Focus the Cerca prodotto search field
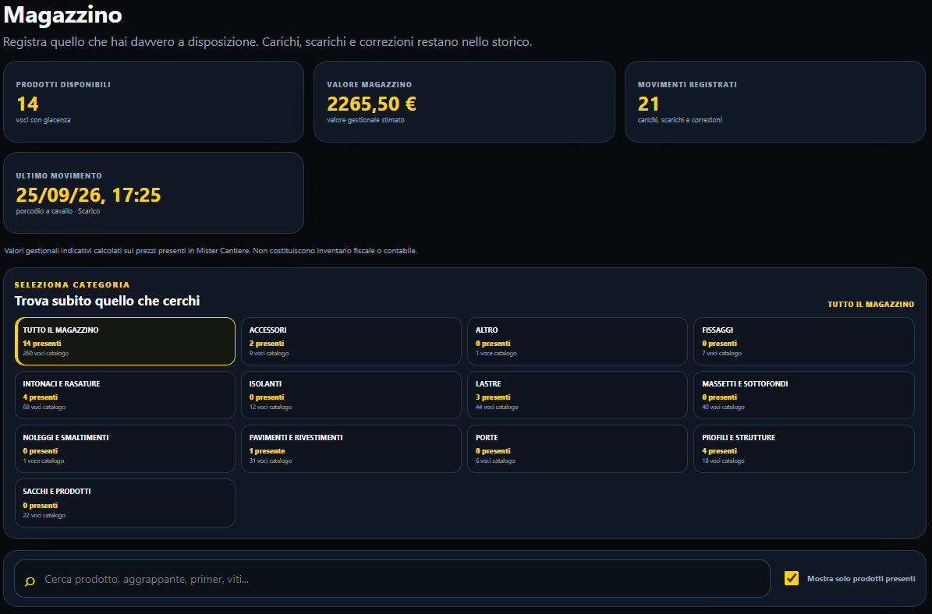This screenshot has width=932, height=614. tap(392, 579)
